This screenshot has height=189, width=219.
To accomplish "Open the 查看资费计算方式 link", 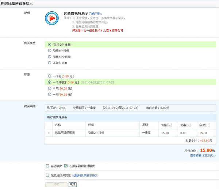I will click(x=203, y=155).
